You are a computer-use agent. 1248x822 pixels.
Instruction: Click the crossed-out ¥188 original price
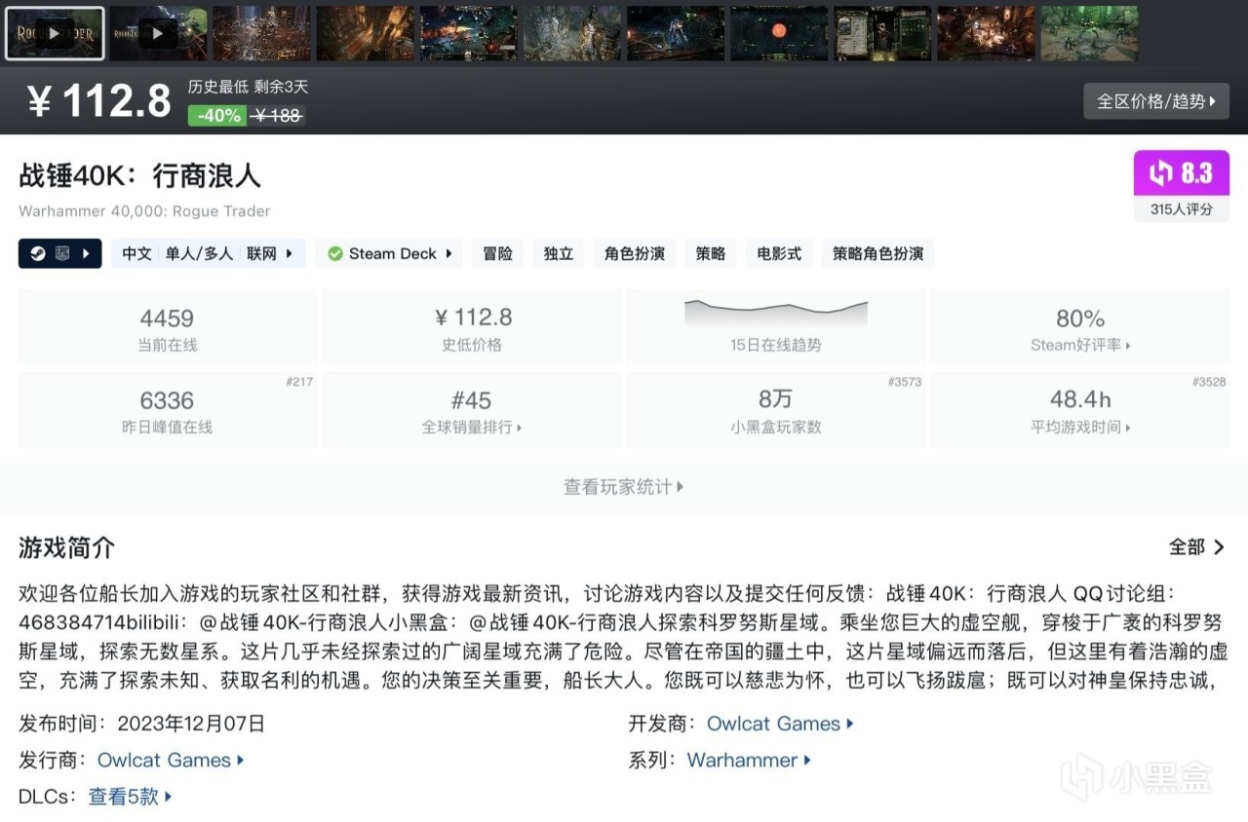[x=276, y=116]
